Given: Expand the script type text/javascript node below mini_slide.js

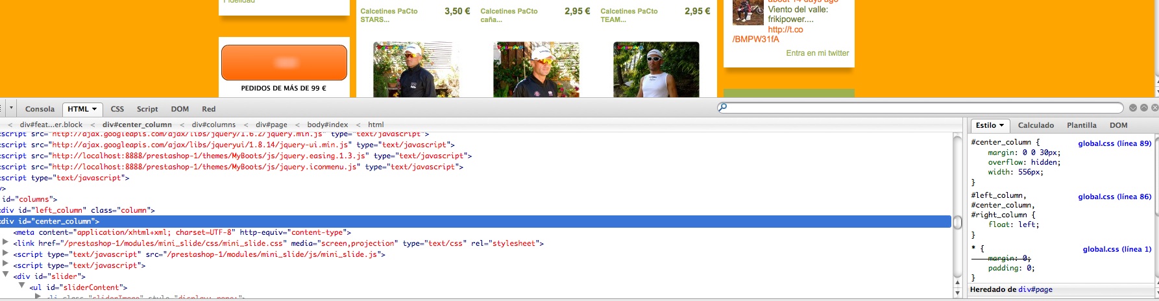Looking at the screenshot, I should [6, 265].
